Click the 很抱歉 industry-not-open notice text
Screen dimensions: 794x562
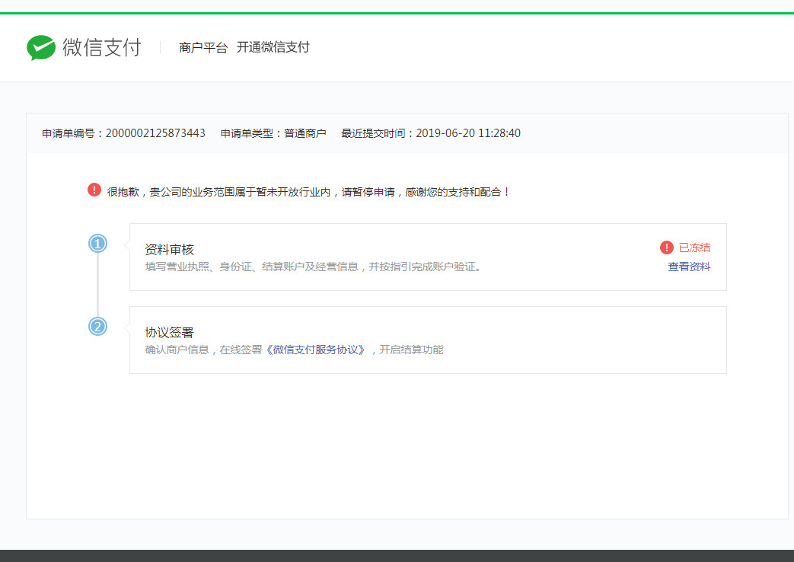click(308, 192)
